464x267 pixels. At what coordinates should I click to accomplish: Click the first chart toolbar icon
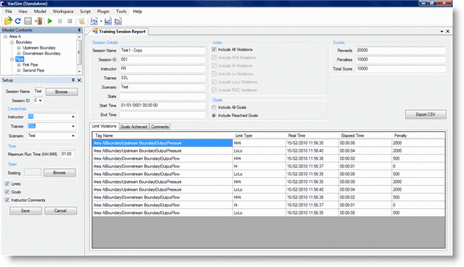click(x=108, y=21)
